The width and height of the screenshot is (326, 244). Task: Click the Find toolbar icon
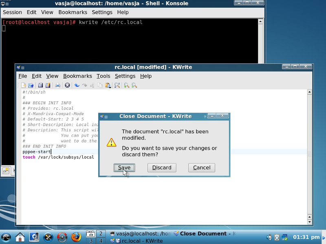[117, 85]
